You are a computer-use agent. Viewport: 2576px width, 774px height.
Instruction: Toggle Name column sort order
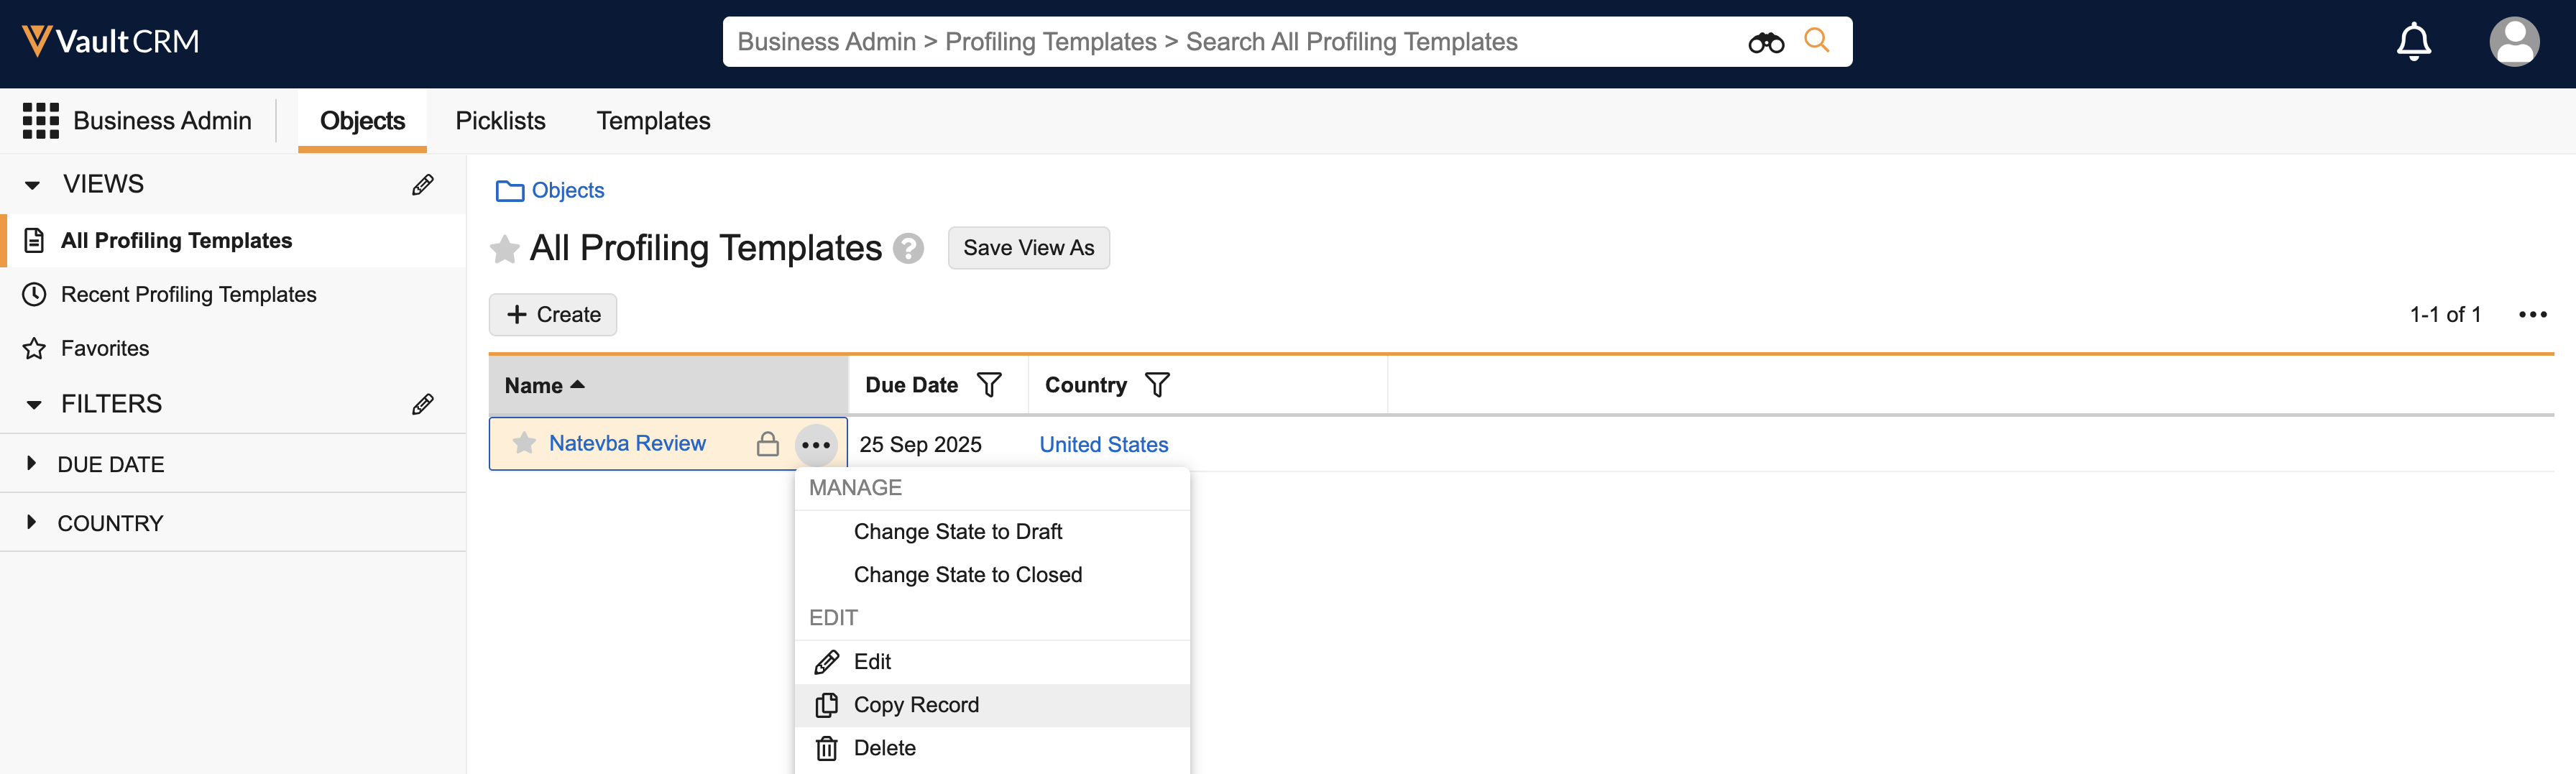545,385
